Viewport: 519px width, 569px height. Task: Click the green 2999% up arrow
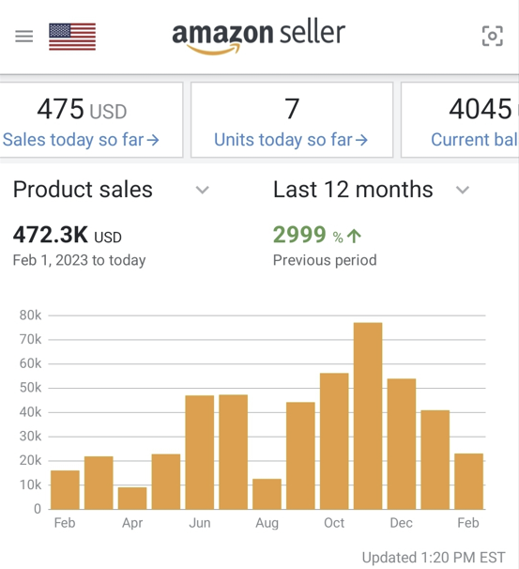tap(354, 237)
